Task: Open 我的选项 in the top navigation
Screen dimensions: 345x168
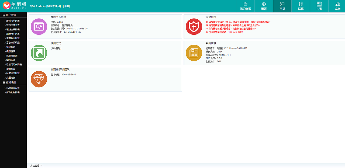Action: [x=245, y=6]
